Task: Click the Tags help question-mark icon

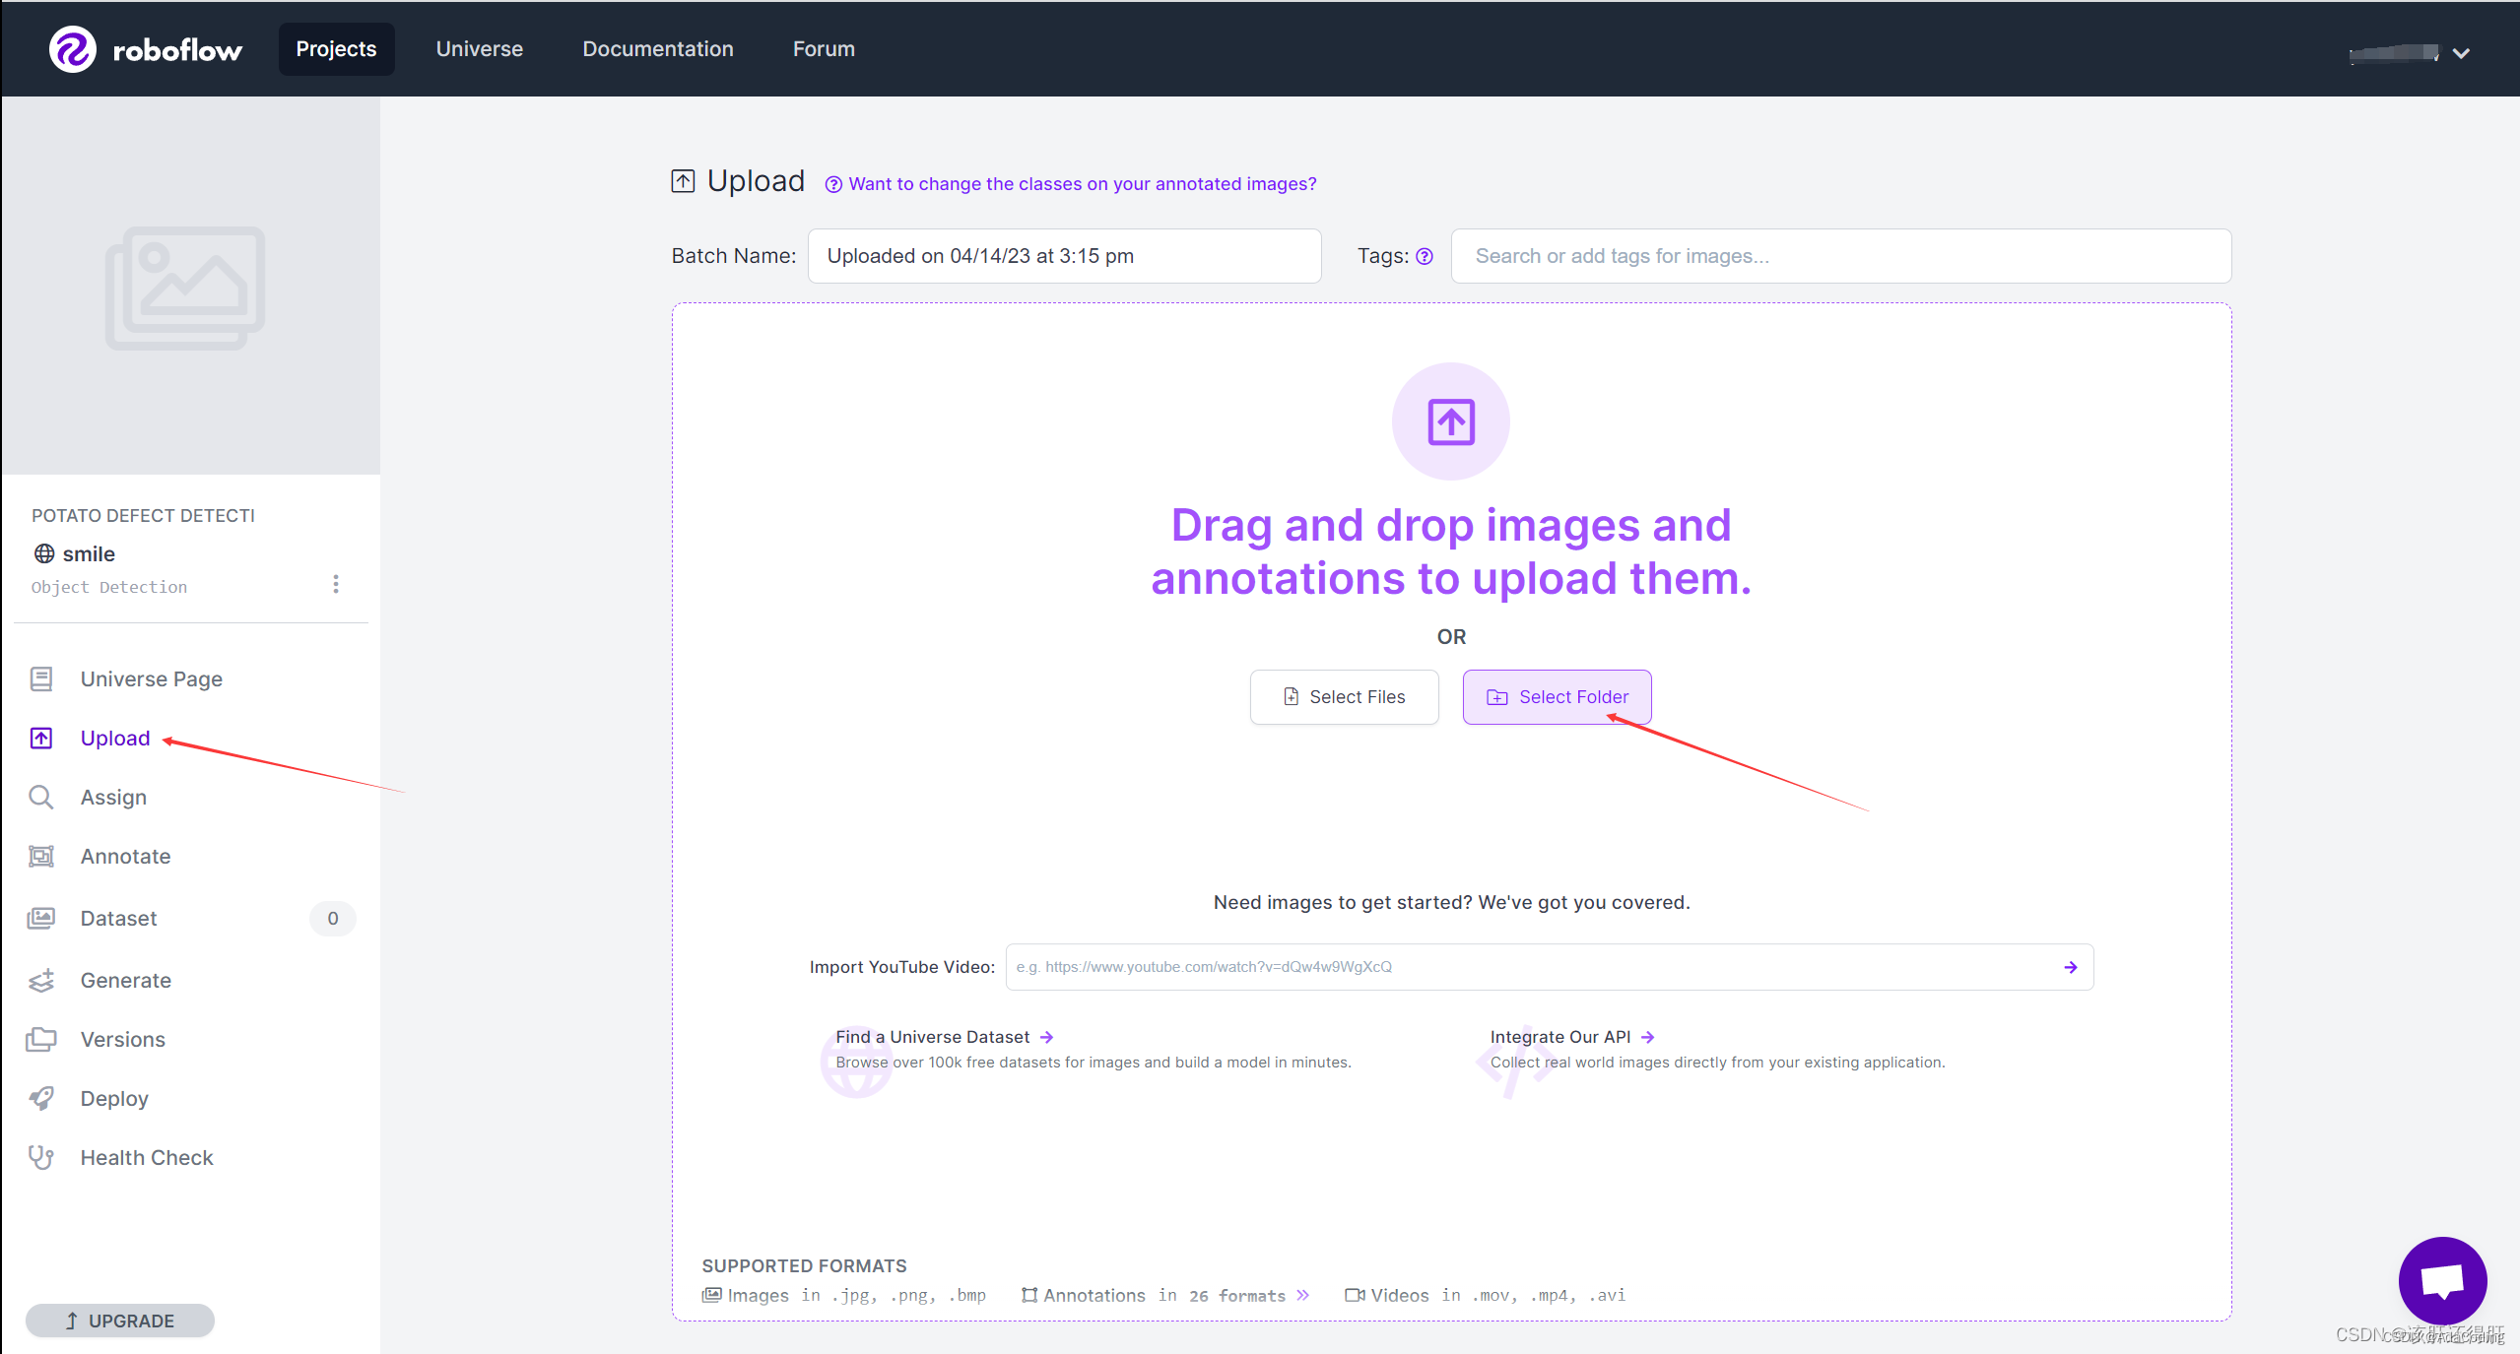Action: click(1425, 257)
